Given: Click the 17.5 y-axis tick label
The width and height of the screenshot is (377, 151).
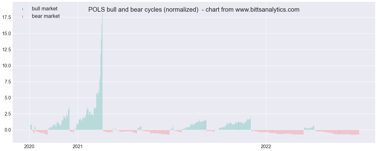Looking at the screenshot, I should pos(6,17).
